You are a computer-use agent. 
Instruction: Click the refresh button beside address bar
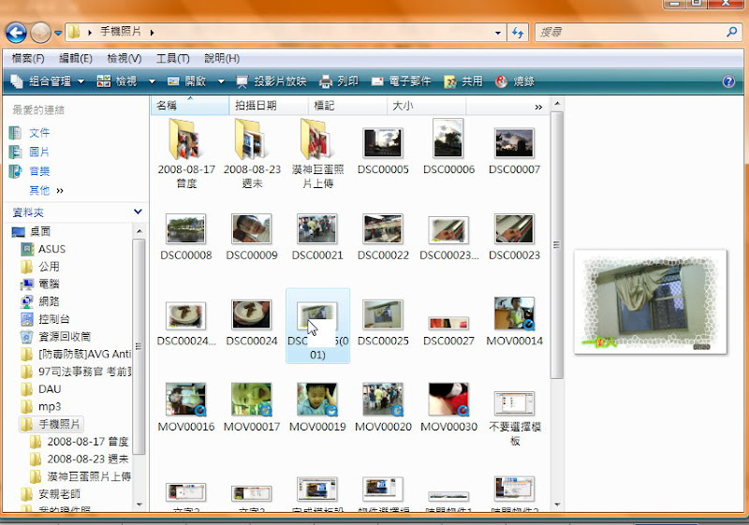pyautogui.click(x=518, y=33)
